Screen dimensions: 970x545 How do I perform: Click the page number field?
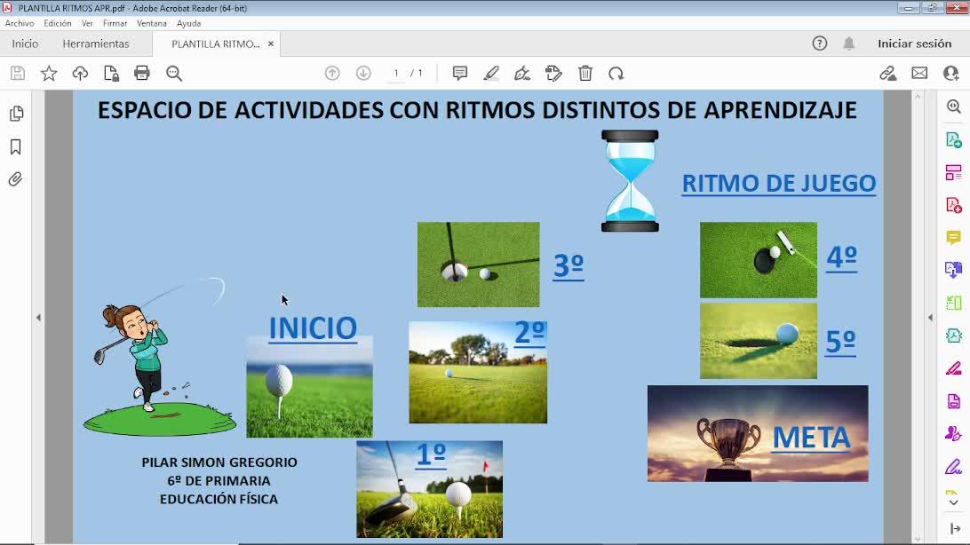click(396, 74)
